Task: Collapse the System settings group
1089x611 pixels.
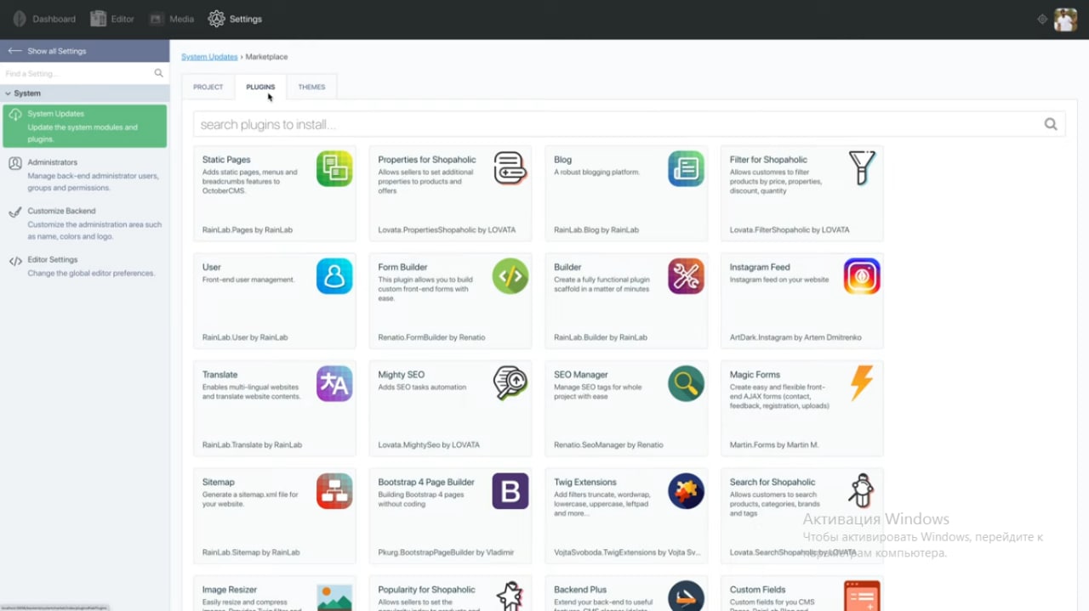Action: pos(84,93)
